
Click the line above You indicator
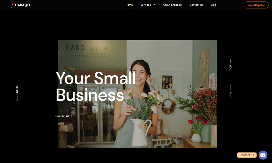(x=231, y=61)
